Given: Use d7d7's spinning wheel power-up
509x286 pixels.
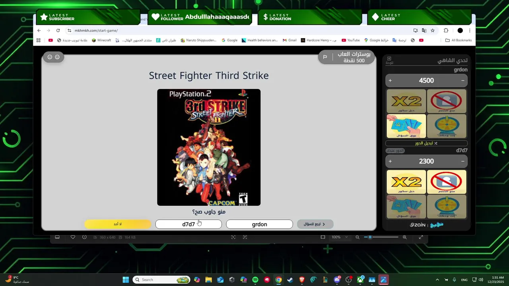Looking at the screenshot, I should coord(447,207).
